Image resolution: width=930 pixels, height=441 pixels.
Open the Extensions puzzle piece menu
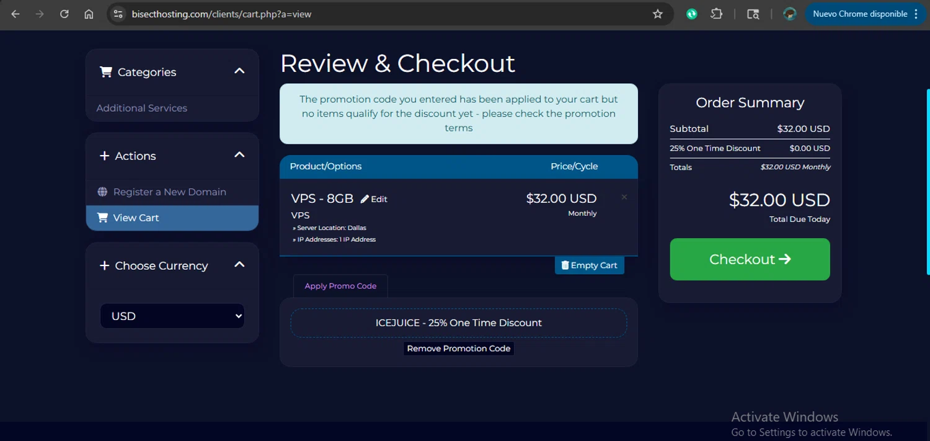tap(717, 14)
